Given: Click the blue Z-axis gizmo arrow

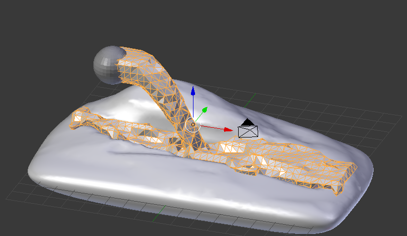Looking at the screenshot, I should click(x=193, y=91).
